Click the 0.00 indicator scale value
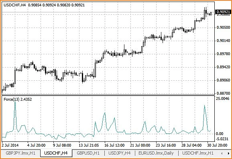 [x=220, y=134]
